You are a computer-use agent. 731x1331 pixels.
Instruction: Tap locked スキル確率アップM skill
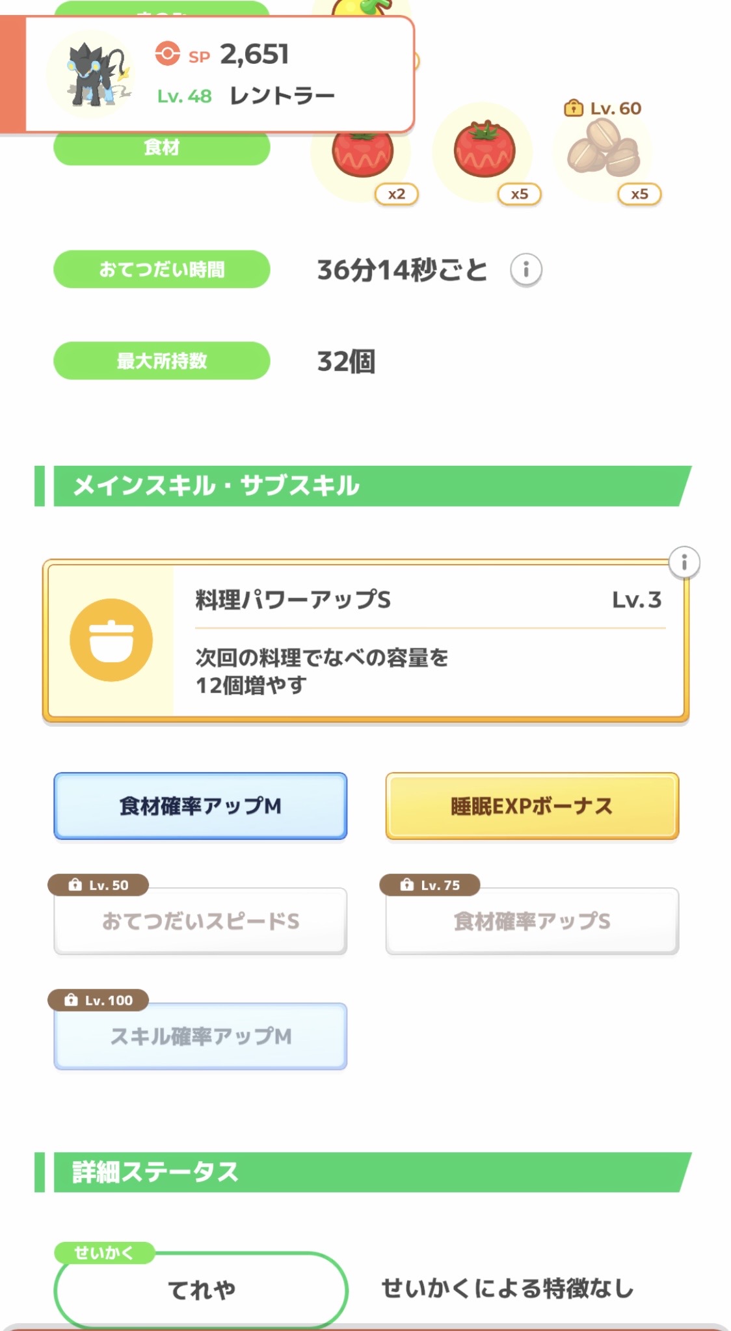tap(200, 1036)
